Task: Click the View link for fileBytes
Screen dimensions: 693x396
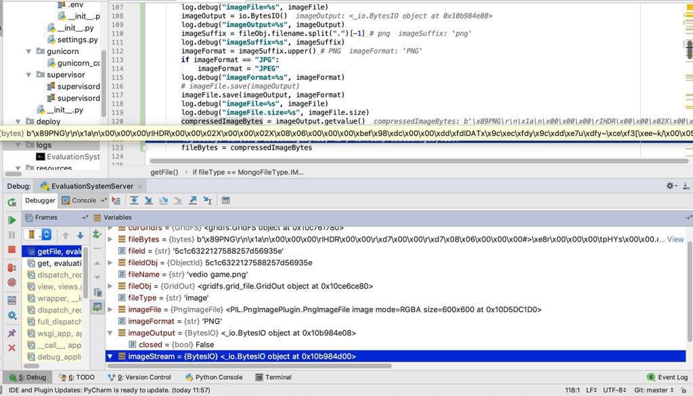Action: [675, 239]
